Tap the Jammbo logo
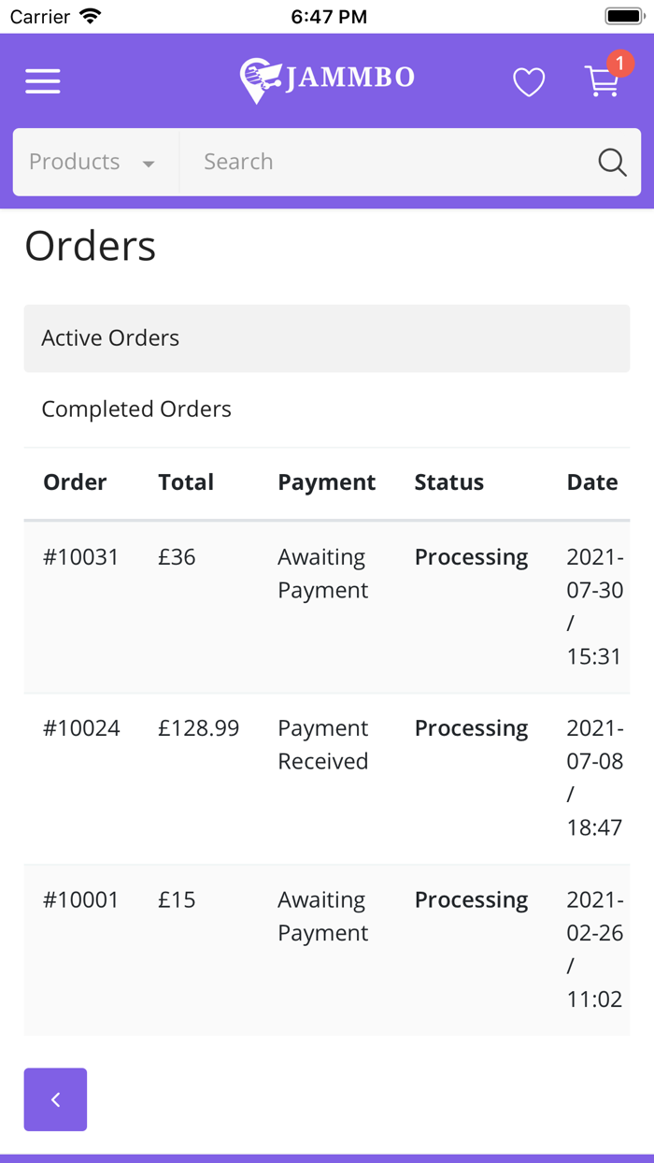Screen dimensions: 654x1163 pyautogui.click(x=327, y=80)
